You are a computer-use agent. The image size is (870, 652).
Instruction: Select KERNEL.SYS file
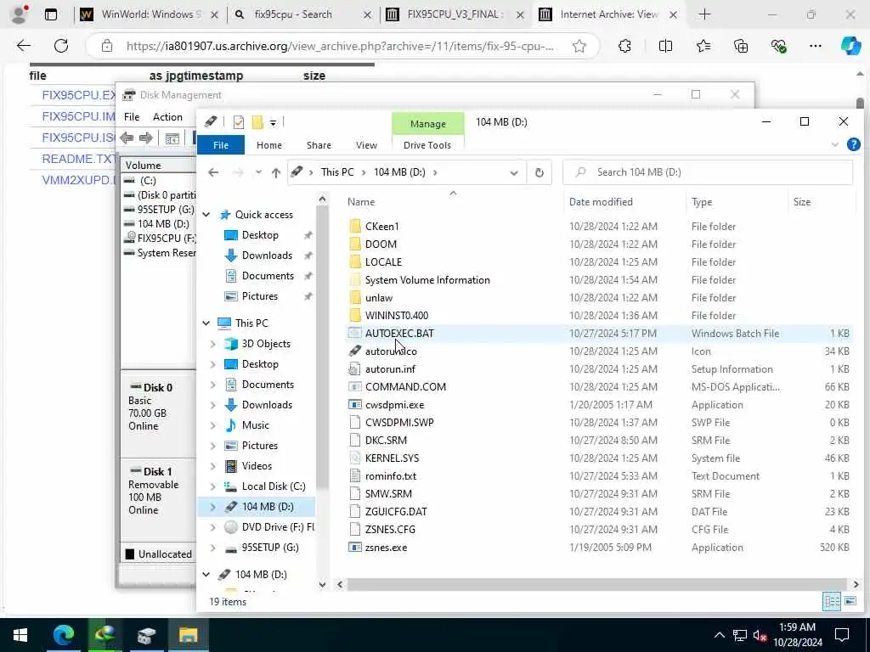pyautogui.click(x=393, y=458)
